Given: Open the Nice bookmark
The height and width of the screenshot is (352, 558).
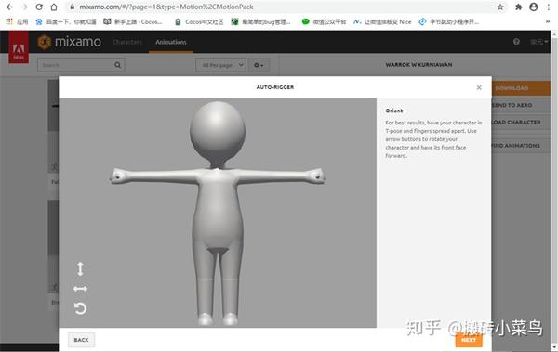Looking at the screenshot, I should [x=382, y=21].
